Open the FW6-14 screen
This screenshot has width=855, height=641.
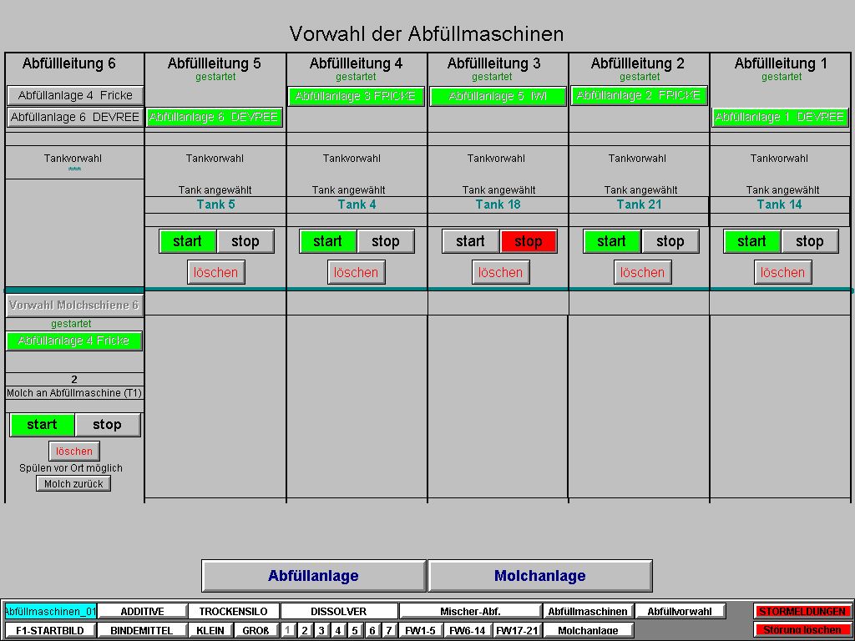[468, 631]
